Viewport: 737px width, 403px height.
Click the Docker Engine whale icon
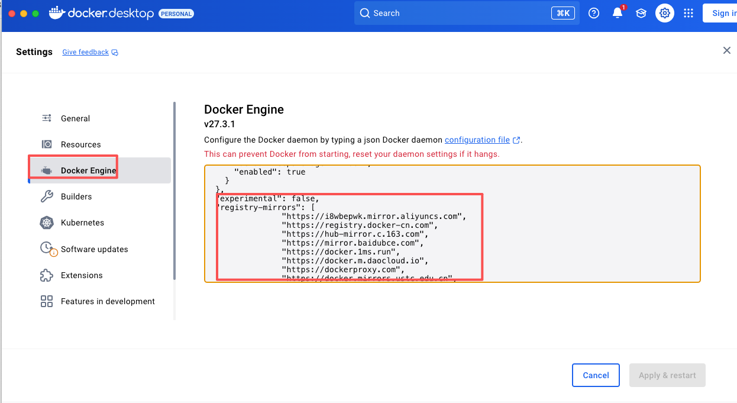(47, 170)
